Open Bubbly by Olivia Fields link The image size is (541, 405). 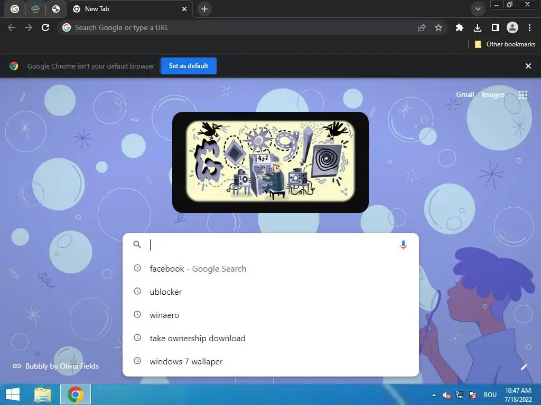click(x=55, y=366)
